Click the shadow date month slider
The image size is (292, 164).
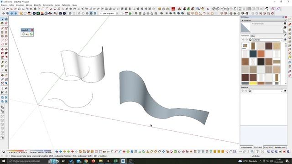[x=17, y=152]
